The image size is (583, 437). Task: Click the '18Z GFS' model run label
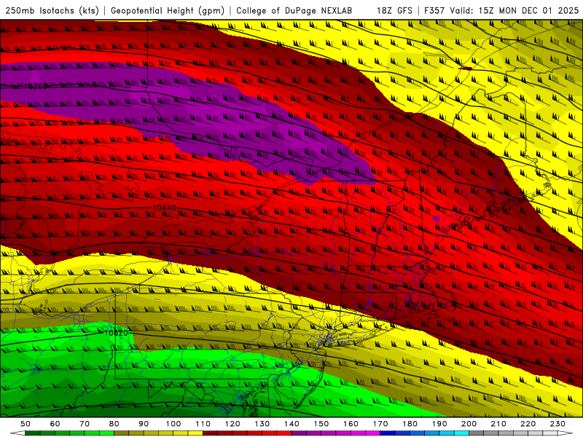click(x=394, y=11)
